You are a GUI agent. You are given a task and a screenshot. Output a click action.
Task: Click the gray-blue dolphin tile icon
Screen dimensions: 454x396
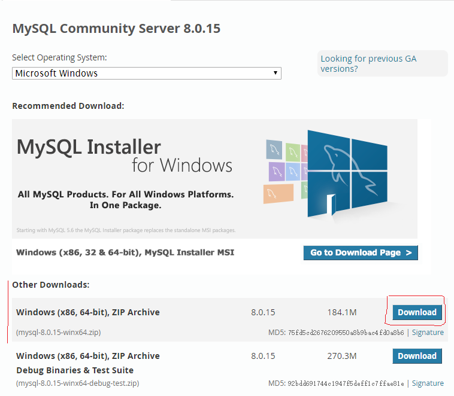click(274, 150)
